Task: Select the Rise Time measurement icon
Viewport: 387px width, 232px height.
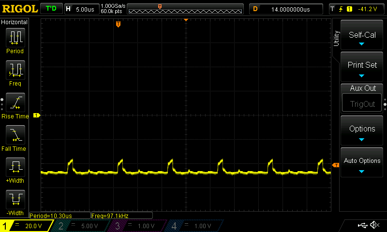Action: pos(15,102)
